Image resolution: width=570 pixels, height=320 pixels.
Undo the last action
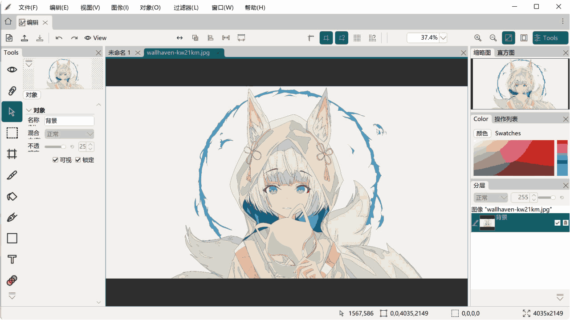(x=59, y=38)
